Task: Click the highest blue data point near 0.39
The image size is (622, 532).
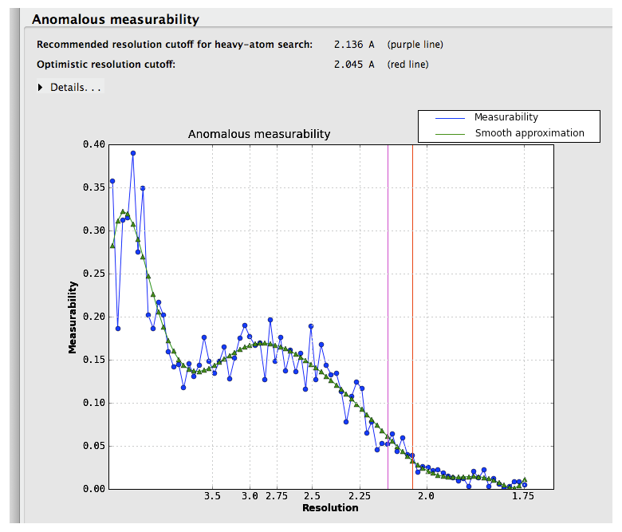Action: point(133,153)
